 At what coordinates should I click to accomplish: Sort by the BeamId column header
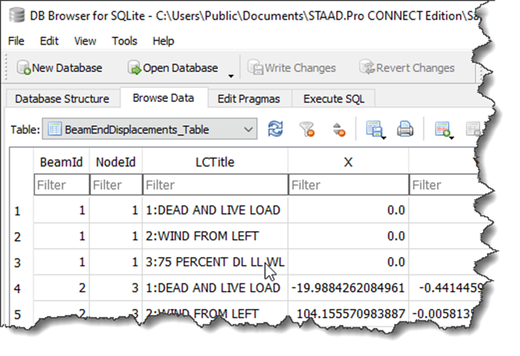point(61,162)
